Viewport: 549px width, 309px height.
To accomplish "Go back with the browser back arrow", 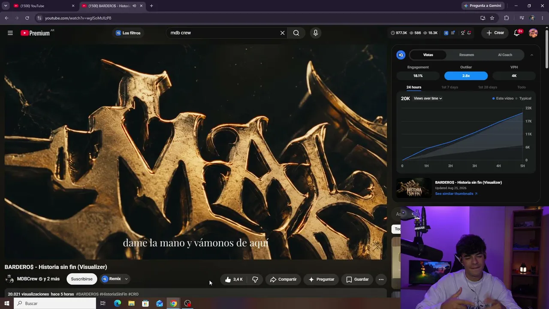I will (6, 18).
